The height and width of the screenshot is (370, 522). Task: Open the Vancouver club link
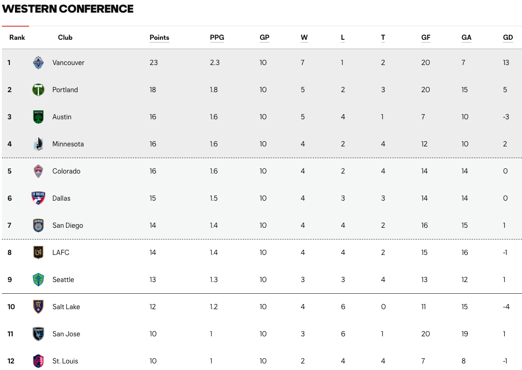[68, 63]
